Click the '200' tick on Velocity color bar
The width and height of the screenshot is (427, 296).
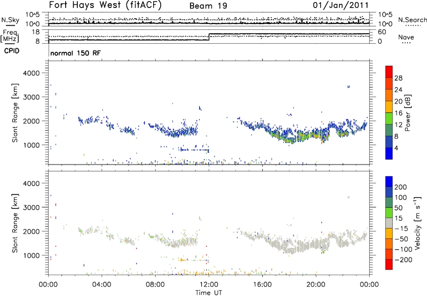click(x=401, y=187)
